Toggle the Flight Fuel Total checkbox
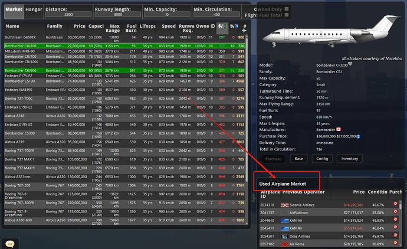407x249 pixels. (x=287, y=15)
